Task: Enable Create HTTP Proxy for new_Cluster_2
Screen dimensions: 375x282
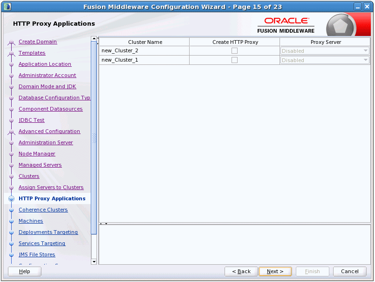Action: (234, 50)
